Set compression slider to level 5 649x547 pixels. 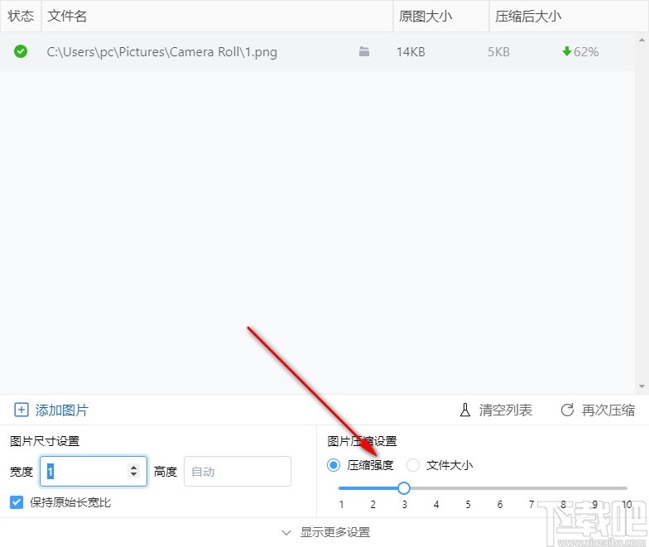point(468,488)
